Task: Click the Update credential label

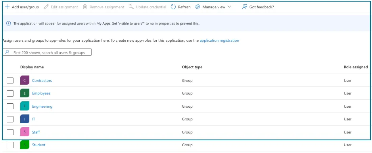Action: 151,7
